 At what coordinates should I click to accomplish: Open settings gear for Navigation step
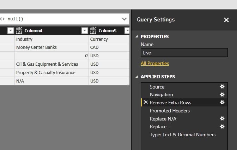click(x=222, y=95)
